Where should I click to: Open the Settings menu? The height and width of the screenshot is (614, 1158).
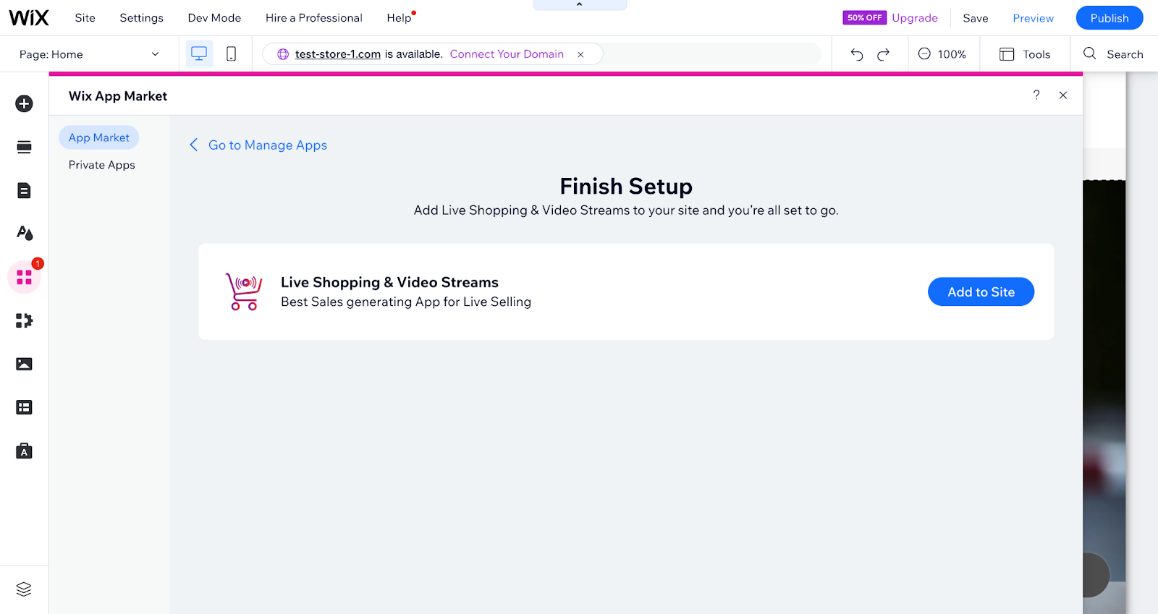[x=141, y=18]
